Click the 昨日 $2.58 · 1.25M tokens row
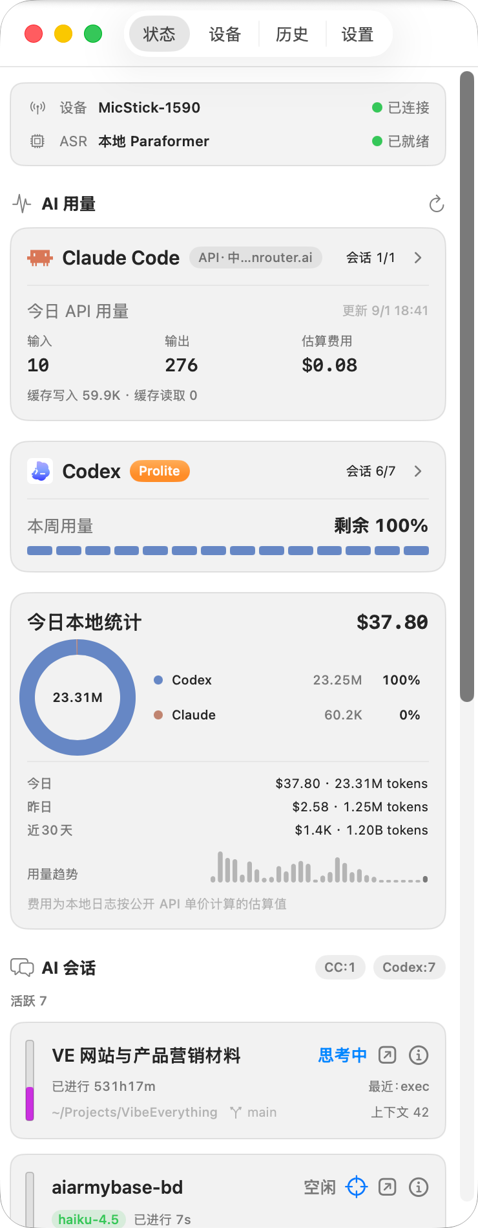This screenshot has width=478, height=1228. (x=228, y=807)
